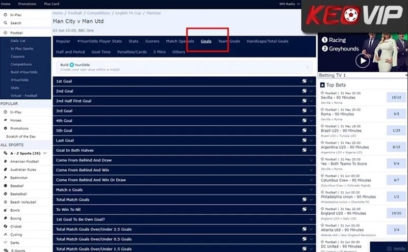Click the Promotions icon under Popular
This screenshot has width=408, height=252.
point(5,128)
